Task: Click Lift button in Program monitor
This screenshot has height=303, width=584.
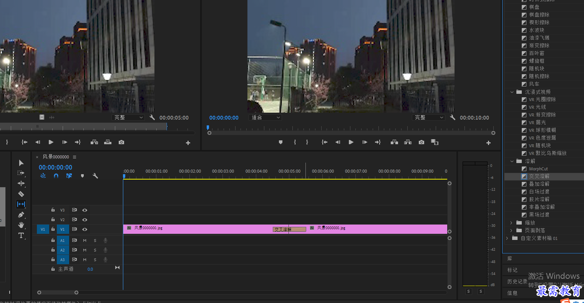Action: [x=394, y=142]
